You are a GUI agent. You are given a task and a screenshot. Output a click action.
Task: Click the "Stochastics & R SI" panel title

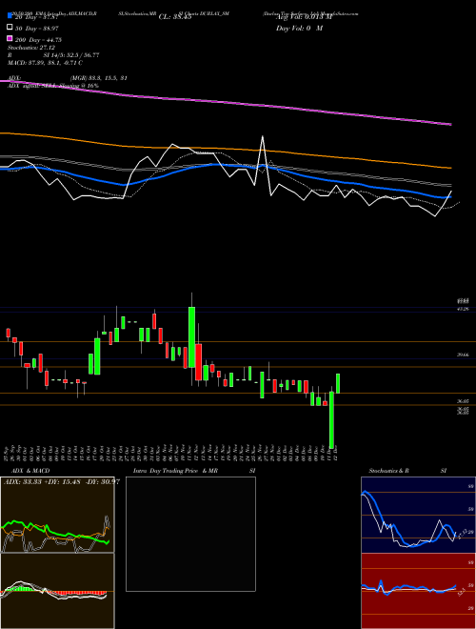pyautogui.click(x=407, y=471)
